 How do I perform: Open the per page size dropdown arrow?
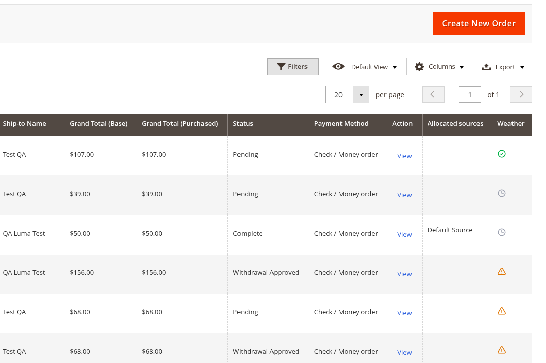pos(361,95)
